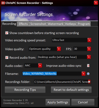
Task: Click the Ultra fast preset value
Action: tap(58, 40)
